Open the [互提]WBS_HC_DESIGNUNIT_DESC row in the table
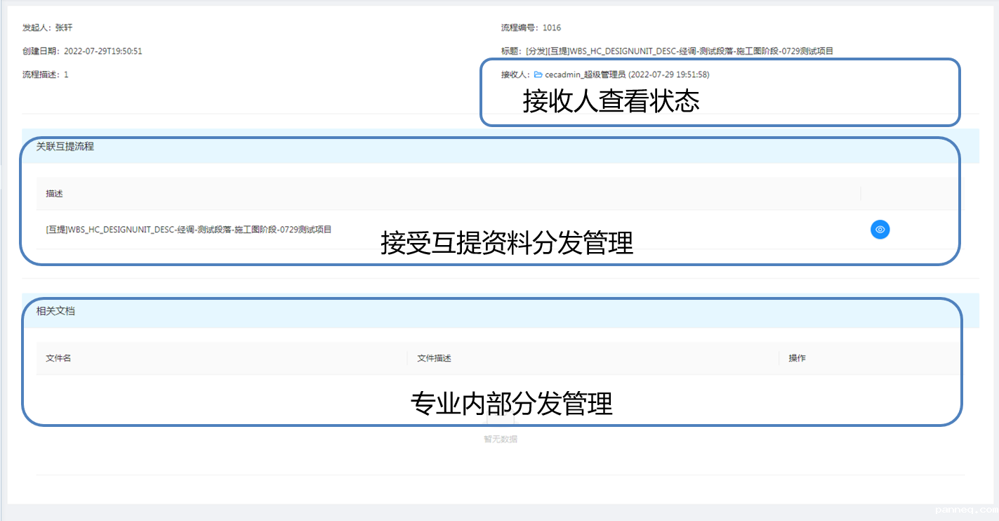The height and width of the screenshot is (521, 999). click(x=188, y=230)
